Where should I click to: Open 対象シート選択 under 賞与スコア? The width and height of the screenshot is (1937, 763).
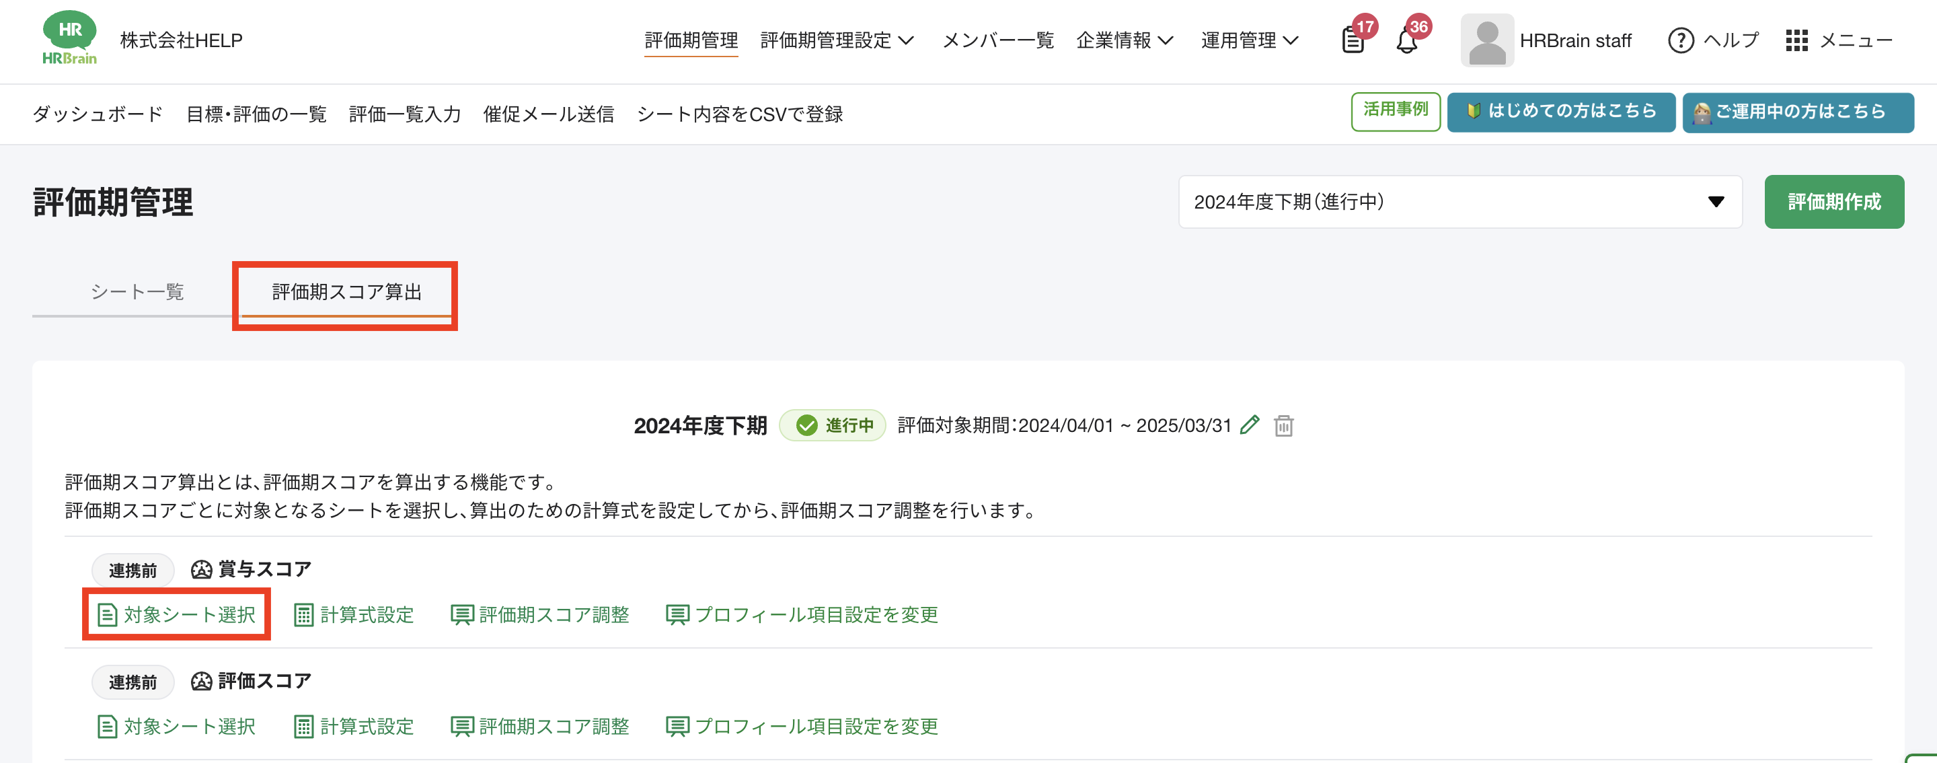click(177, 615)
